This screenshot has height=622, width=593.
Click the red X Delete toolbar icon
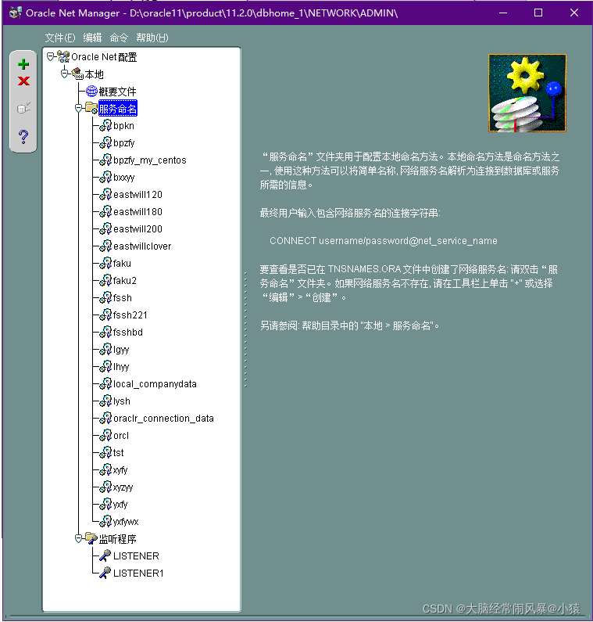point(23,81)
